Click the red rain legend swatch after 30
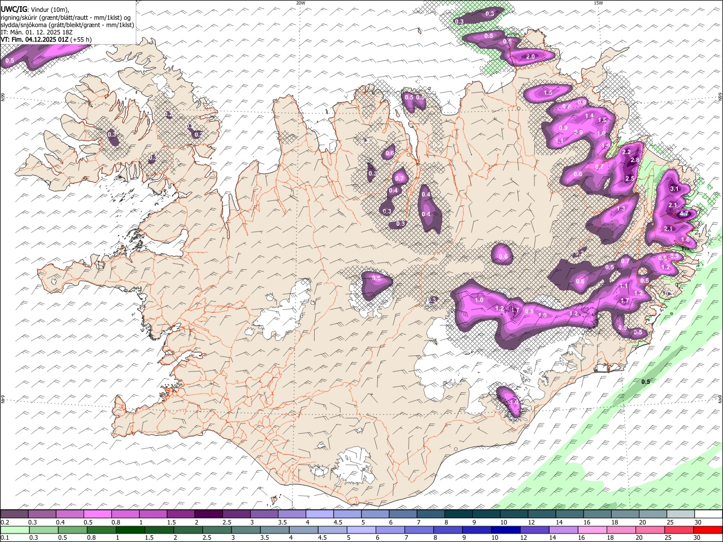Viewport: 723px width, 542px height. click(708, 530)
